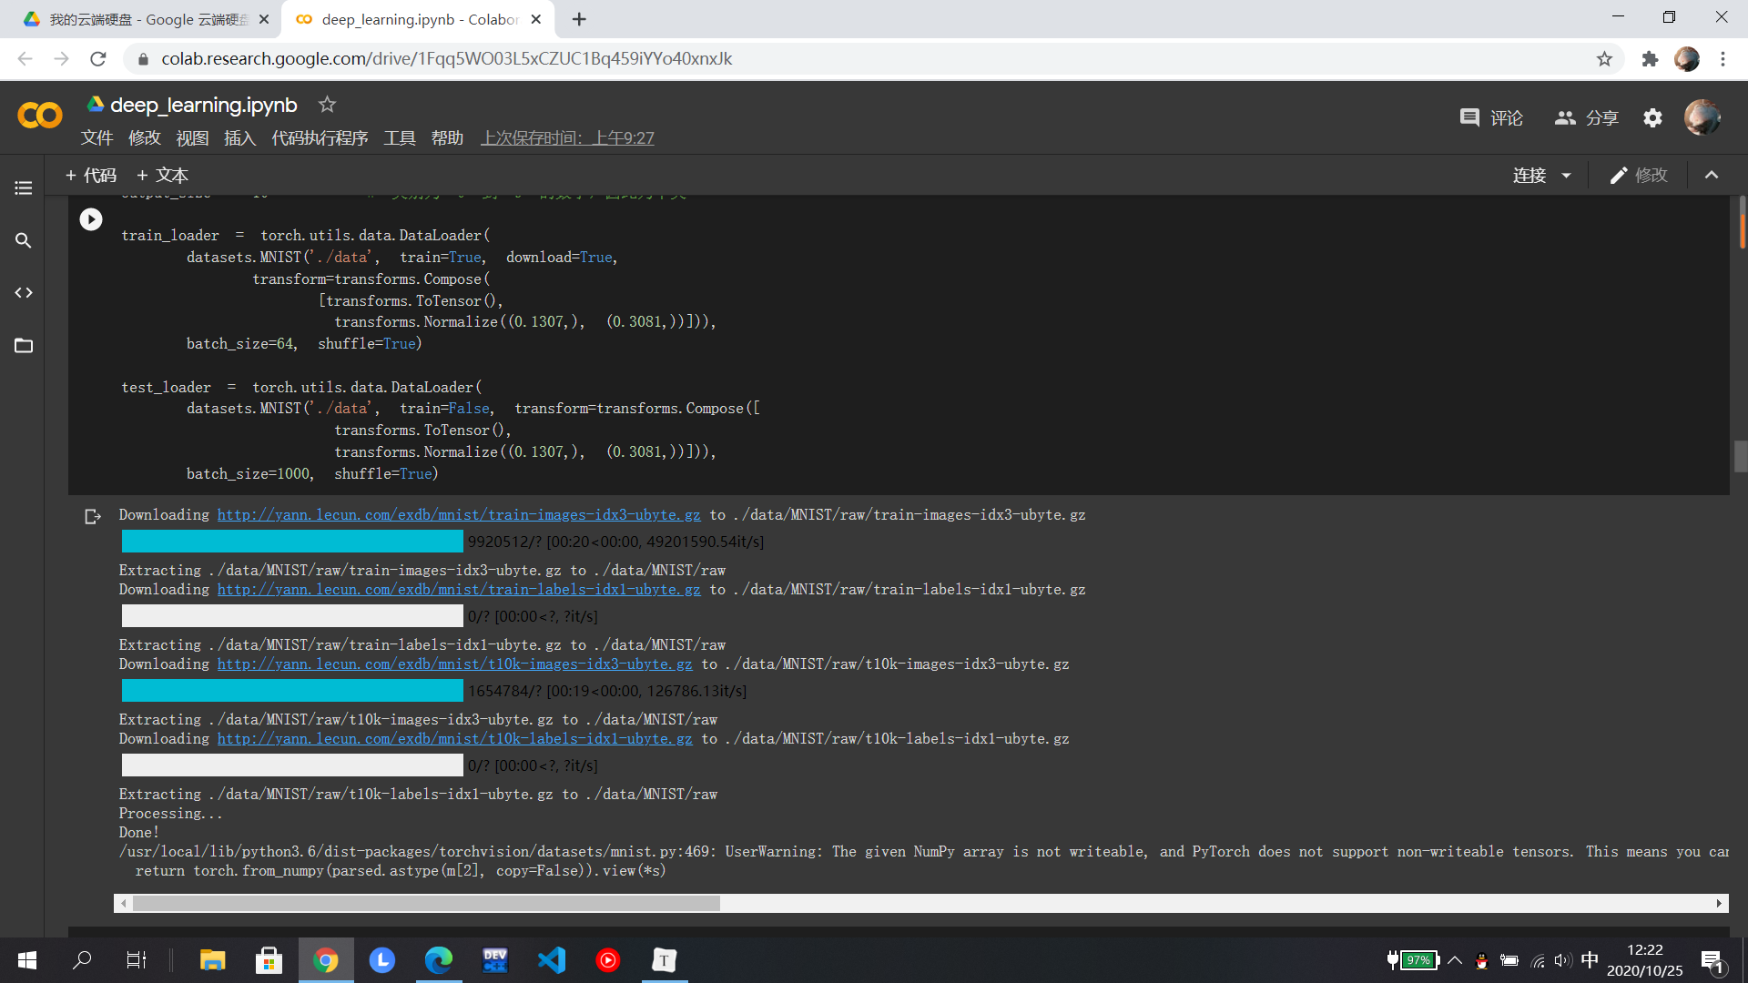Collapse the header with the chevron arrow
Screen dimensions: 1748x983
[x=1712, y=176]
